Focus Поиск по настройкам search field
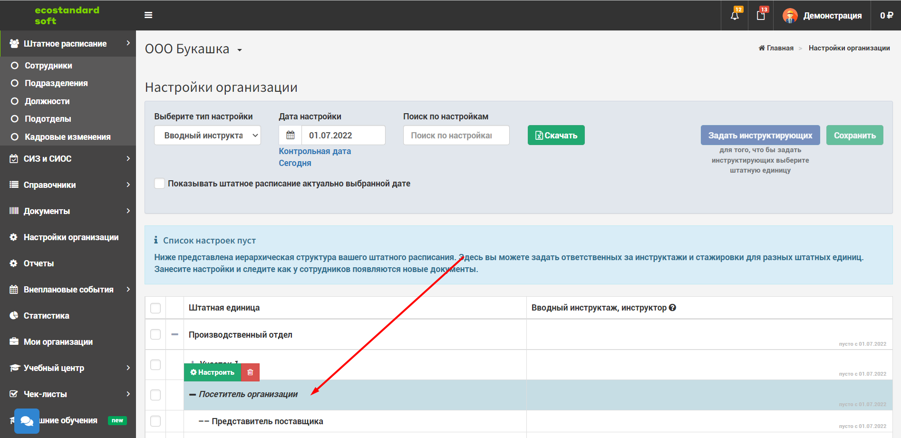The height and width of the screenshot is (438, 901). click(x=456, y=135)
